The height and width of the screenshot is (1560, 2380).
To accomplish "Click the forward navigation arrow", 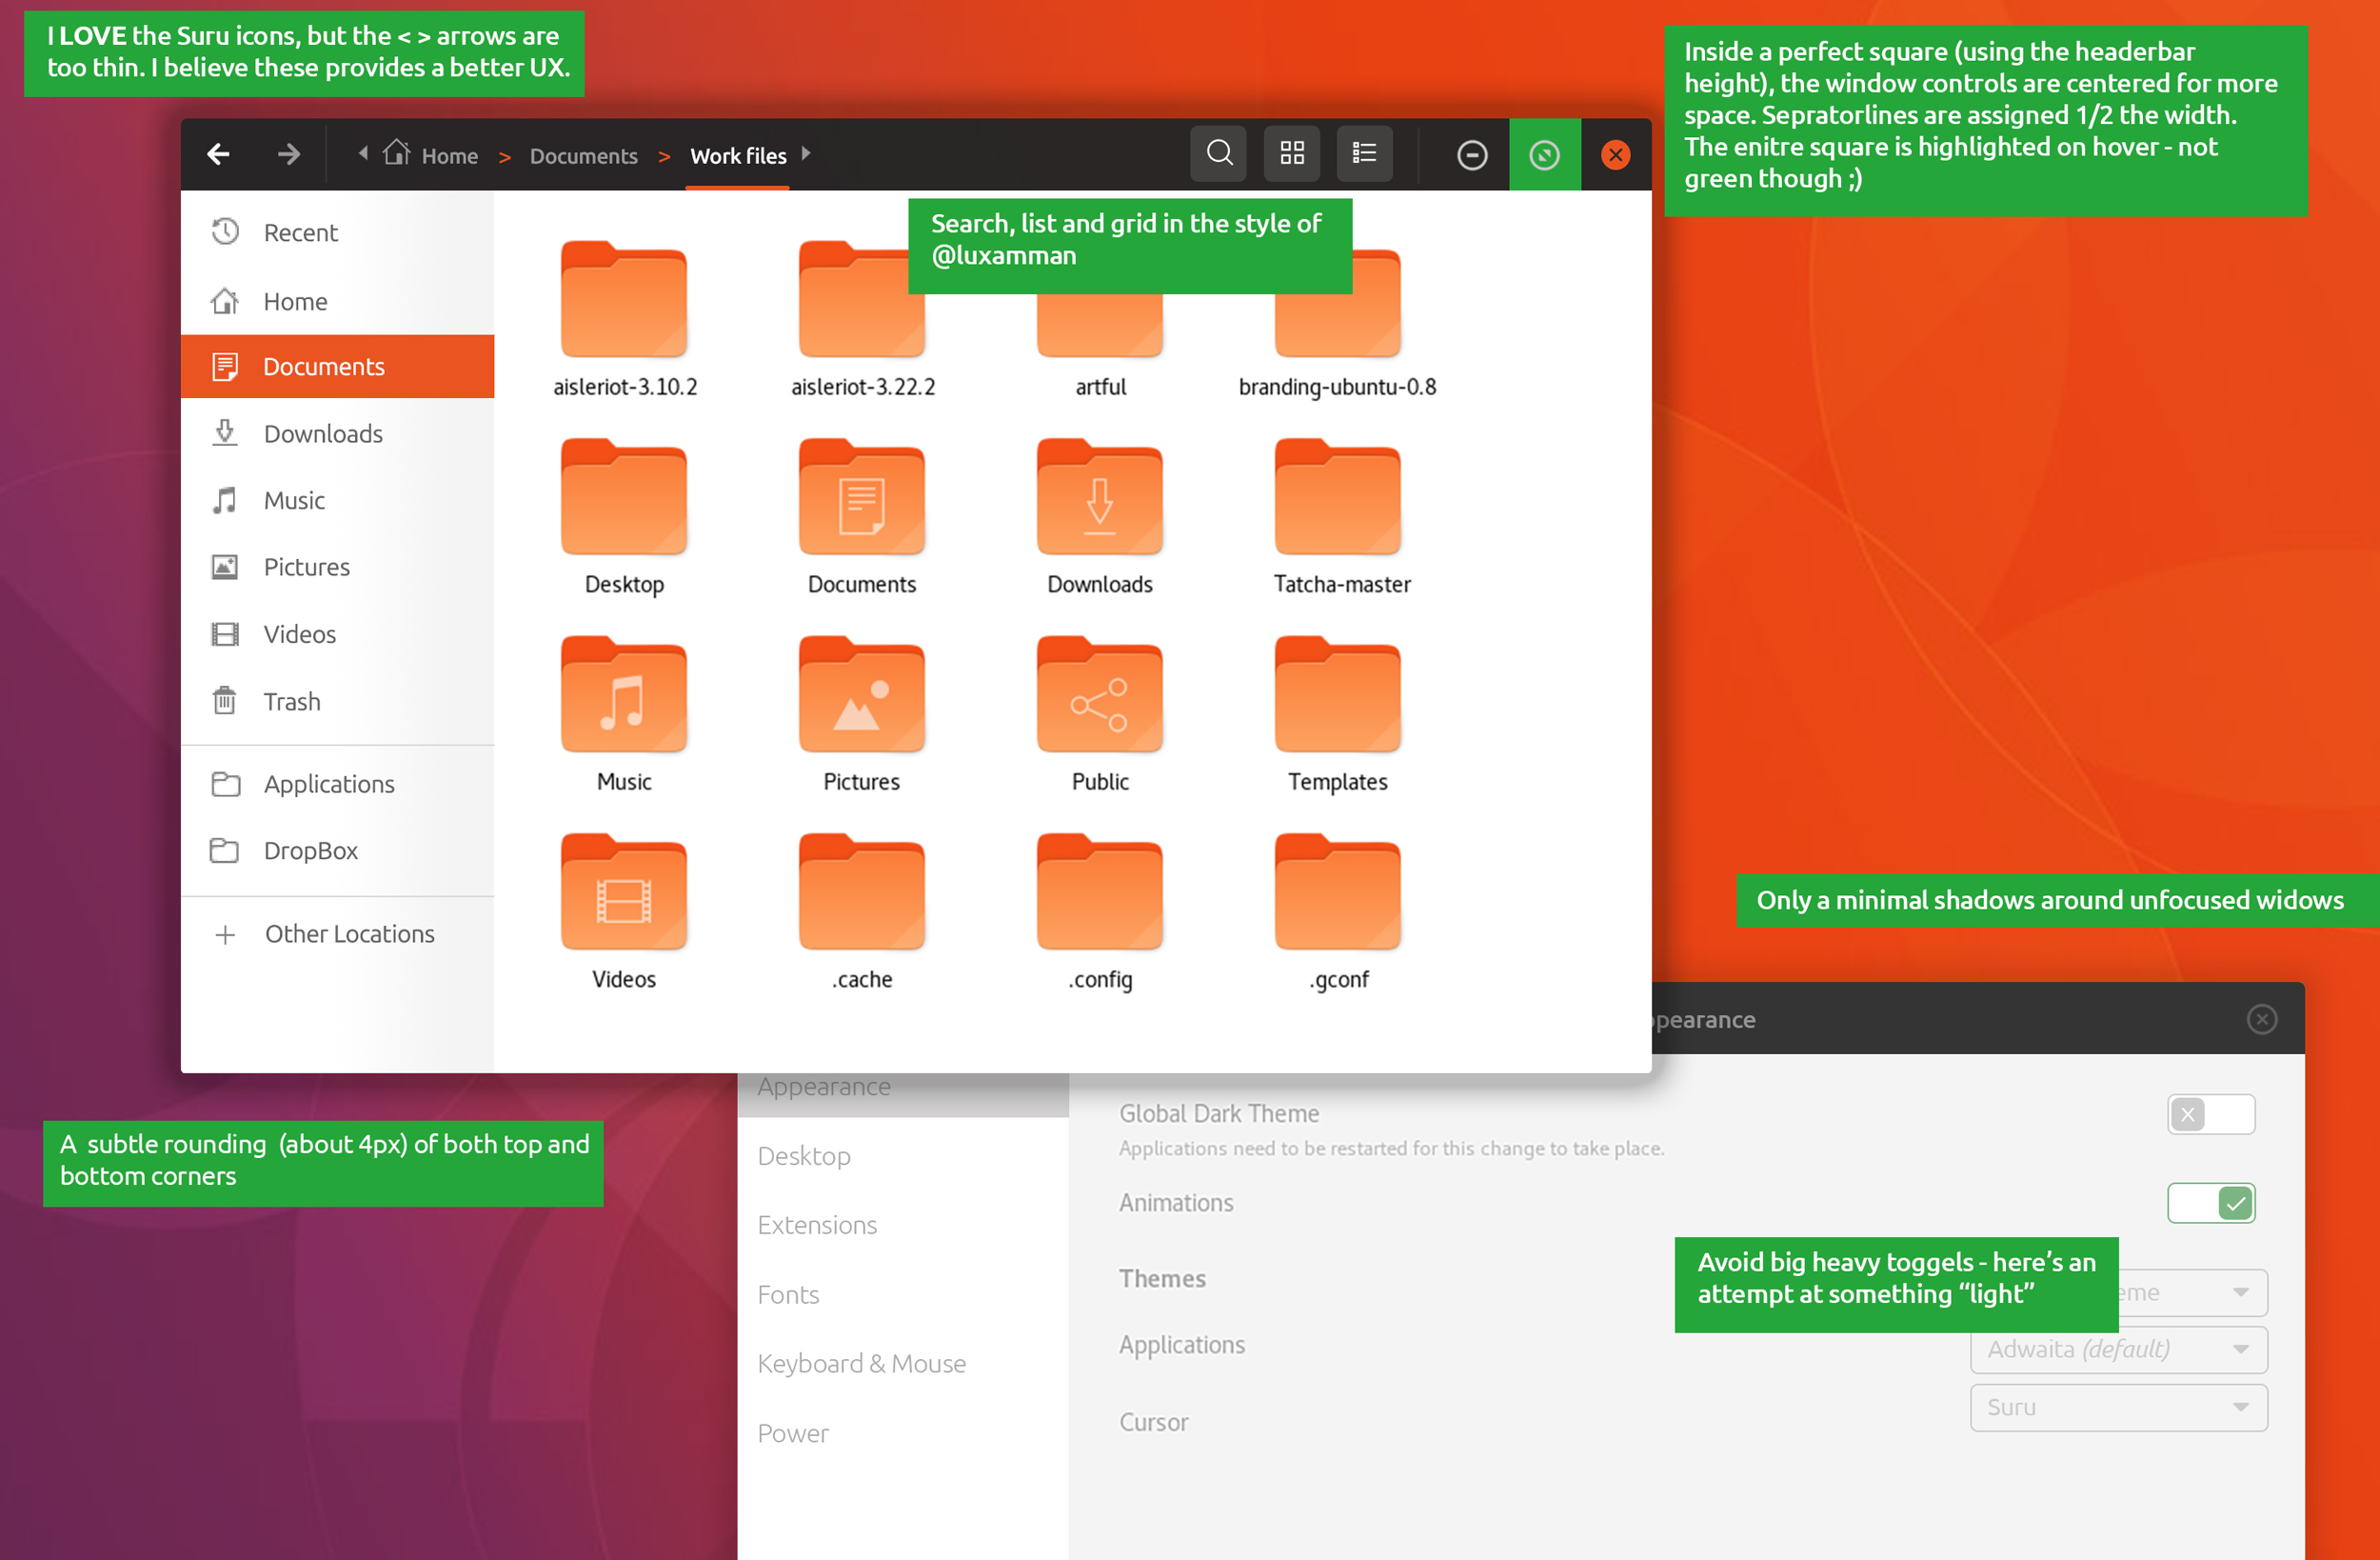I will point(289,154).
